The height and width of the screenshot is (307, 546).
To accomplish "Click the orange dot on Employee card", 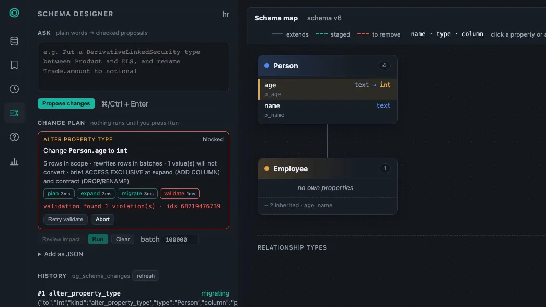I will (267, 169).
